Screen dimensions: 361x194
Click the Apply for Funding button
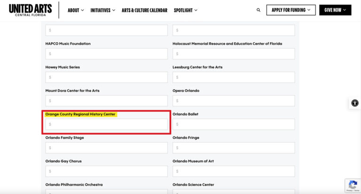click(291, 10)
